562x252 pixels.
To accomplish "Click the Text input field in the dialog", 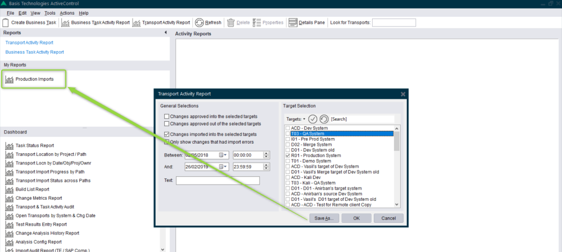I will [x=217, y=181].
